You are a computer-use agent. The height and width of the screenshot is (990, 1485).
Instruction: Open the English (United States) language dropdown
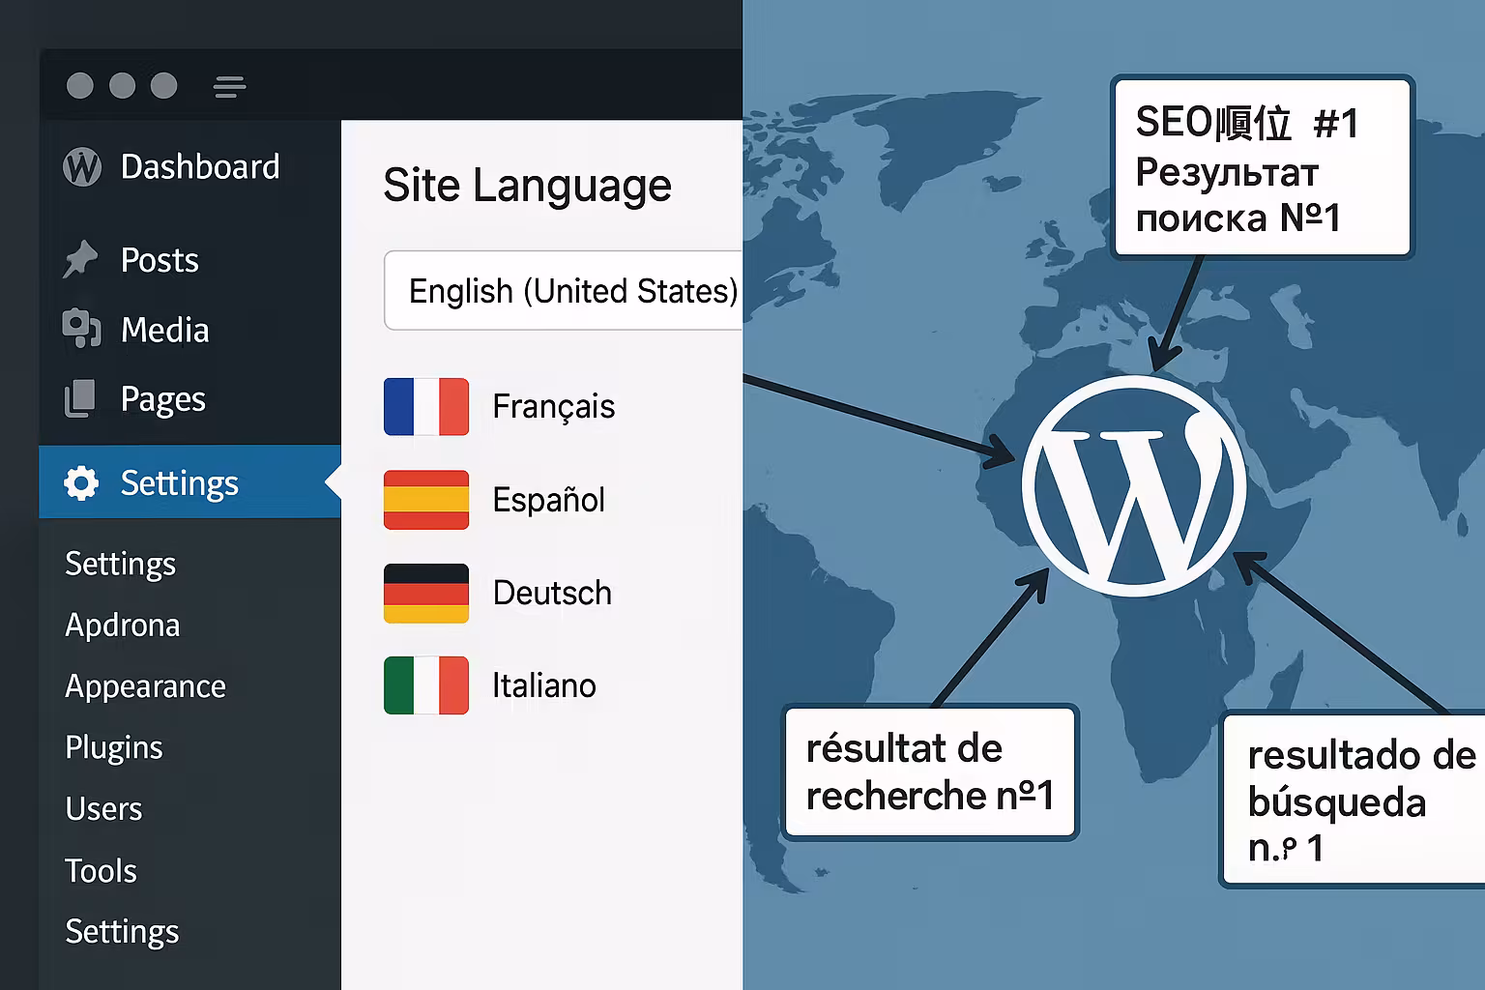click(x=564, y=291)
